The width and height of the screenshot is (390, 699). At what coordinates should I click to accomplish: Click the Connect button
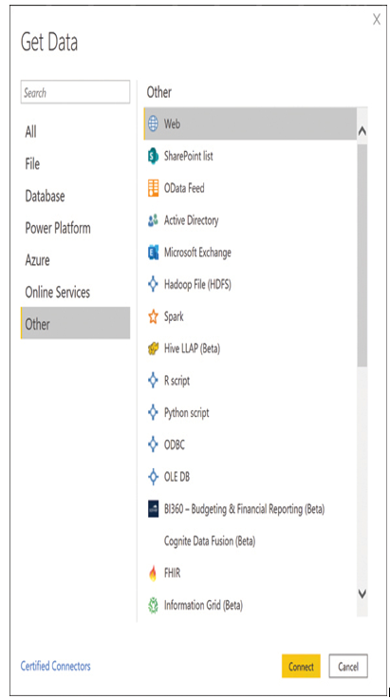tap(301, 666)
